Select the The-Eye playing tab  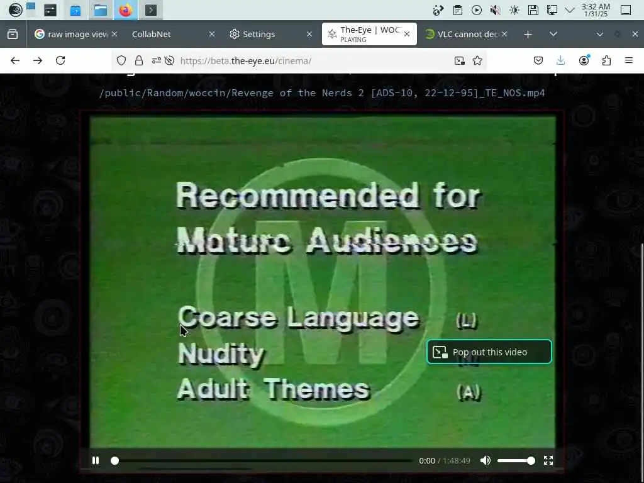[369, 34]
